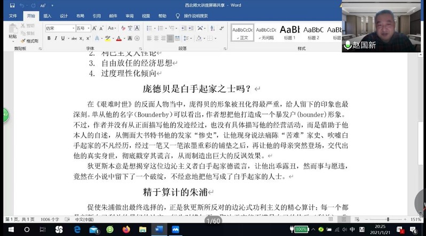Toggle Bold formatting
This screenshot has height=236, width=426.
click(x=49, y=38)
